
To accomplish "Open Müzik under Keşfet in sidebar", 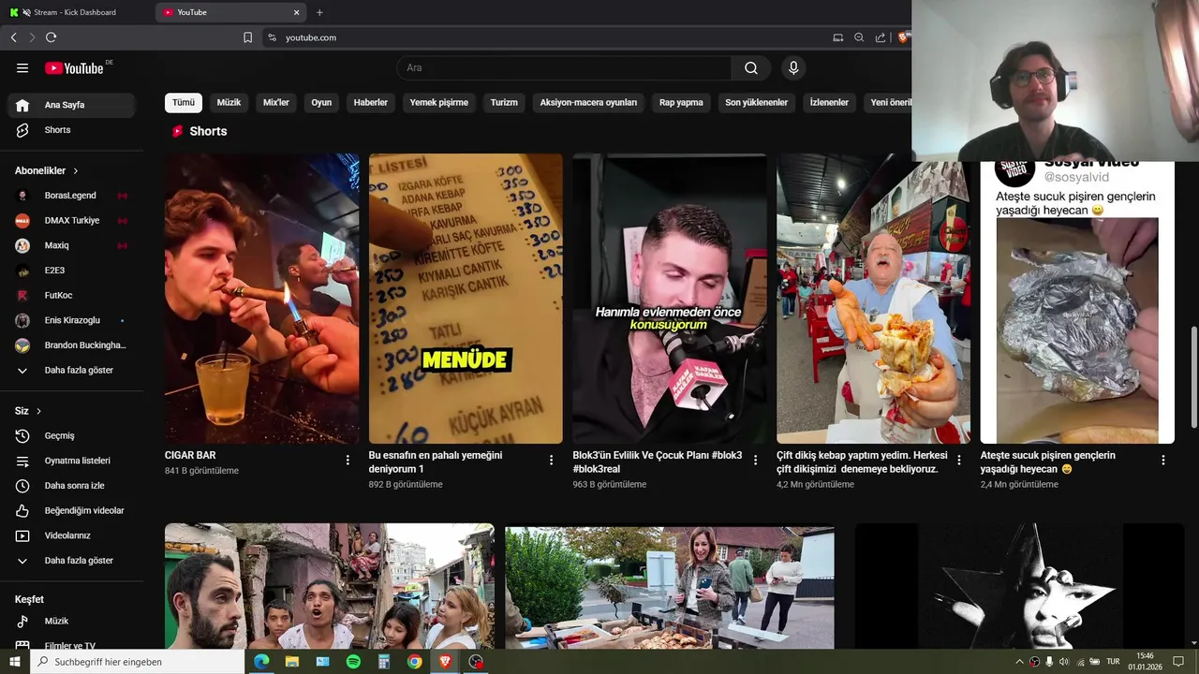I will pos(71,622).
